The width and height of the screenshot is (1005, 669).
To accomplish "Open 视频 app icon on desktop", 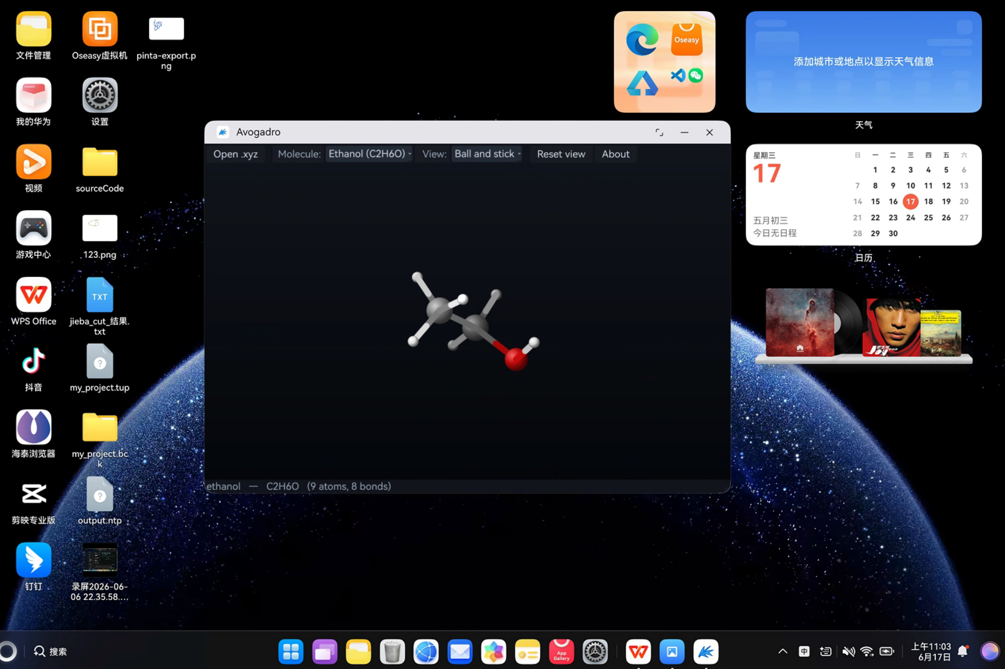I will 33,169.
